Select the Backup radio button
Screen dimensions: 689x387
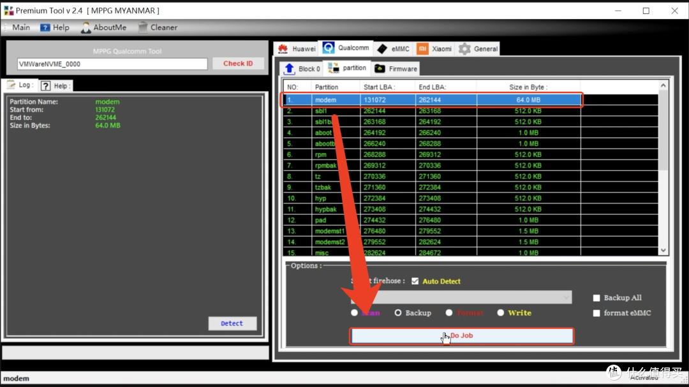click(x=398, y=313)
